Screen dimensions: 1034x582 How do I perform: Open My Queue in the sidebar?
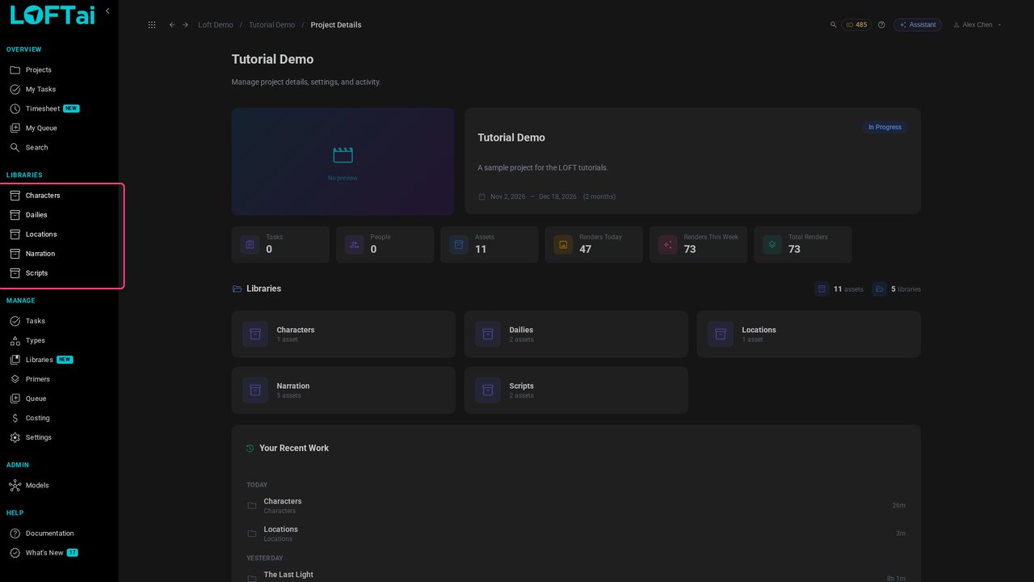click(59, 128)
